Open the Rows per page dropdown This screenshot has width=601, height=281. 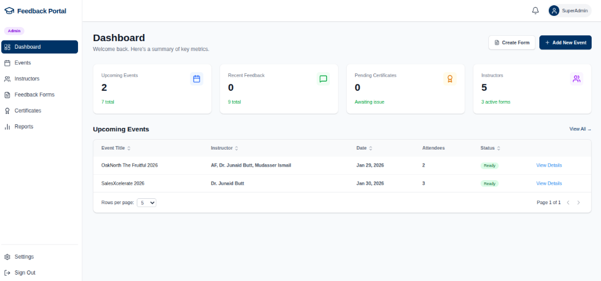[x=146, y=203]
